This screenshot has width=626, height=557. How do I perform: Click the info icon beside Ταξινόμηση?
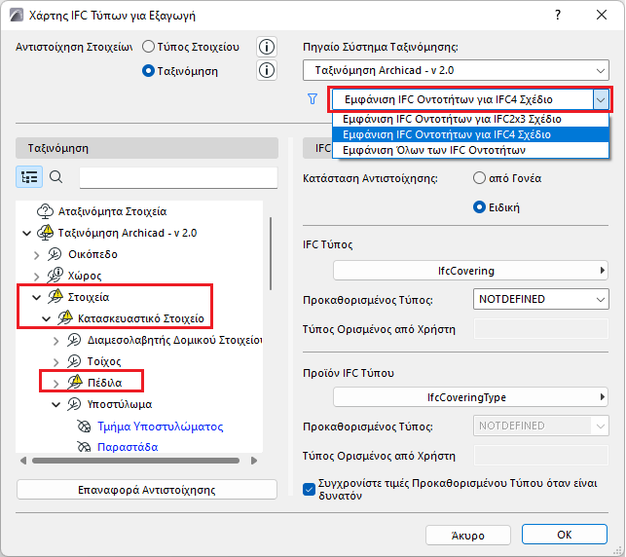coord(267,71)
